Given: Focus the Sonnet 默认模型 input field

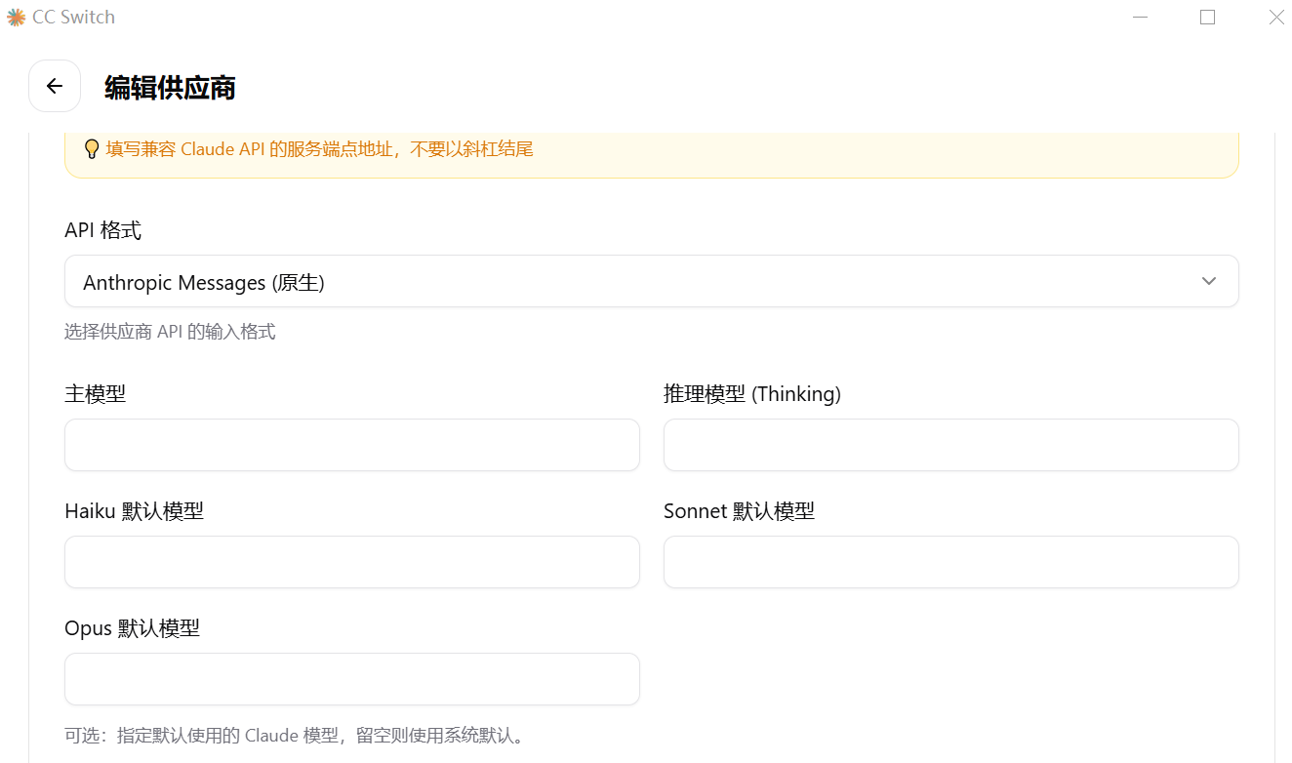Looking at the screenshot, I should point(951,562).
